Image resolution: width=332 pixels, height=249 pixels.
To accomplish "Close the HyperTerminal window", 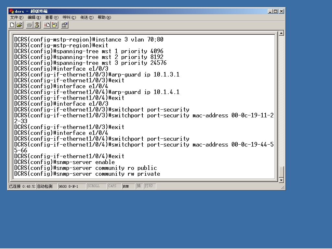I will click(281, 11).
